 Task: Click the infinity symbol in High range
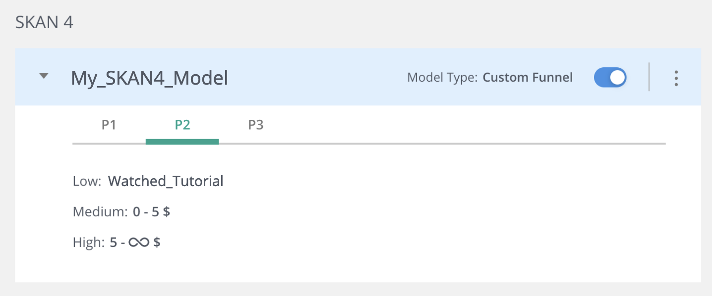tap(139, 243)
